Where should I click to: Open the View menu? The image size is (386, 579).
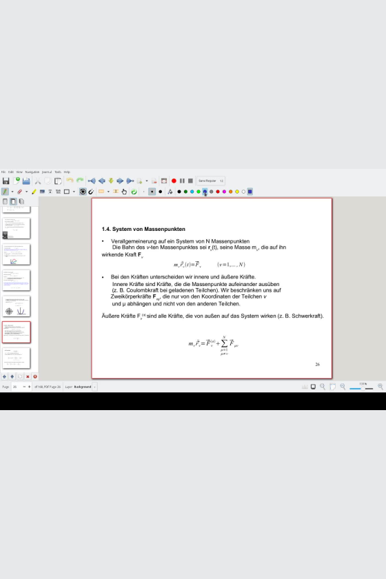click(x=19, y=172)
